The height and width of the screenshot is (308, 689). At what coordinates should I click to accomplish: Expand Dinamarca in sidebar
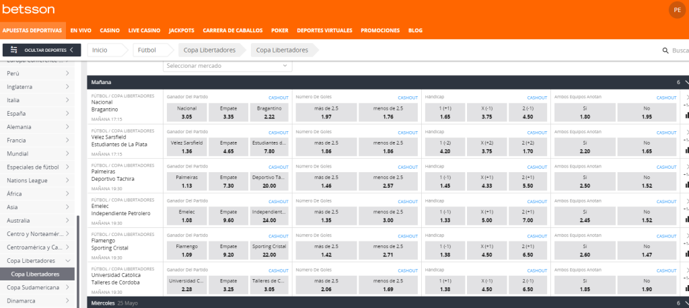click(x=38, y=301)
